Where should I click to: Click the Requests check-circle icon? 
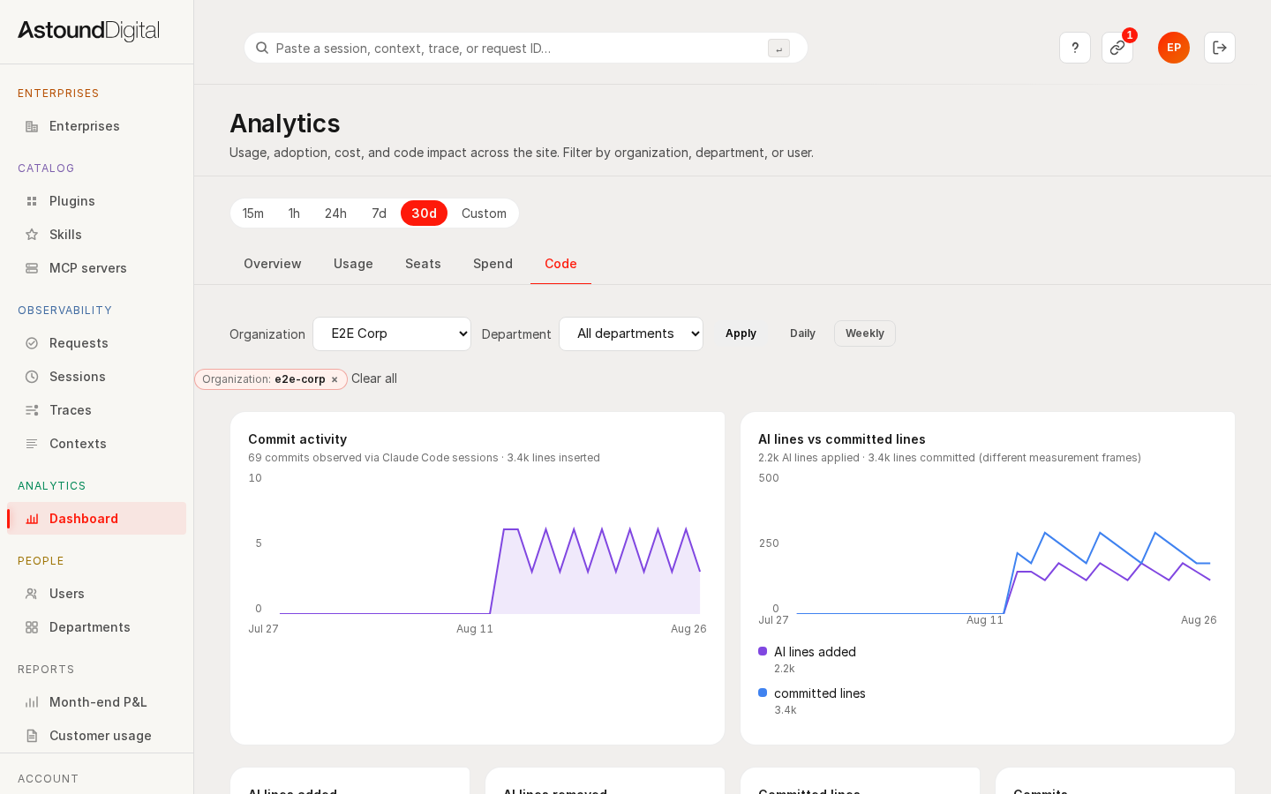tap(32, 343)
